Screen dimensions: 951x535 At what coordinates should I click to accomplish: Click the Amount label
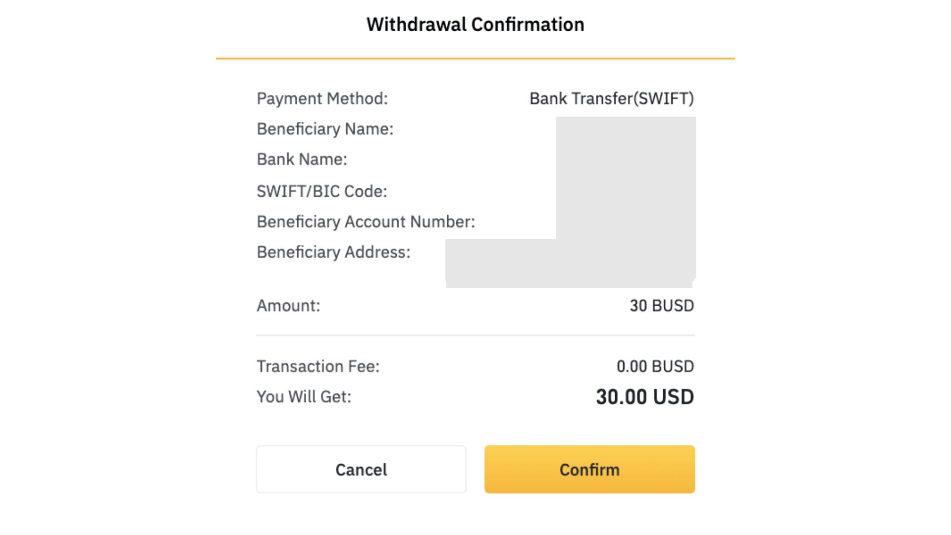(288, 306)
